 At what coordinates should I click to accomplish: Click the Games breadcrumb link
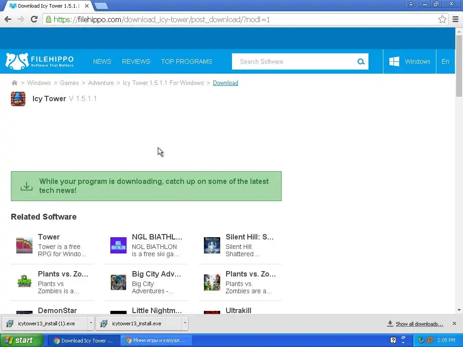(x=69, y=83)
